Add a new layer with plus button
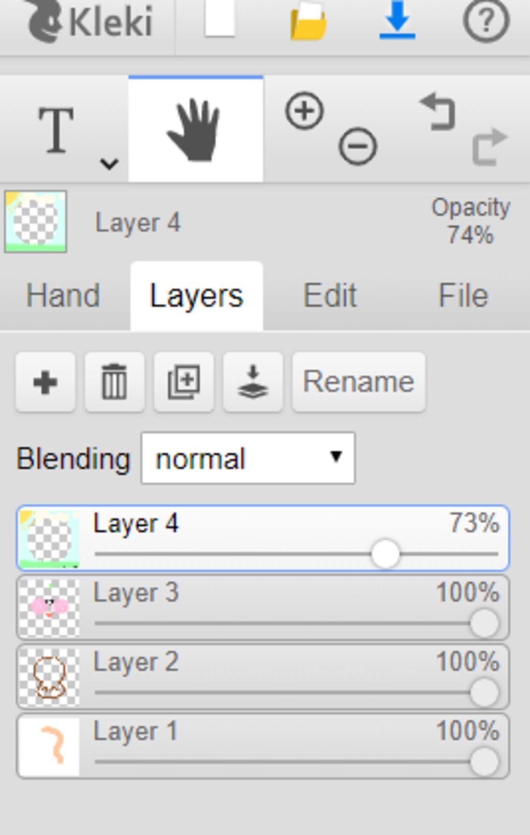Screen dimensions: 530x835 [46, 382]
